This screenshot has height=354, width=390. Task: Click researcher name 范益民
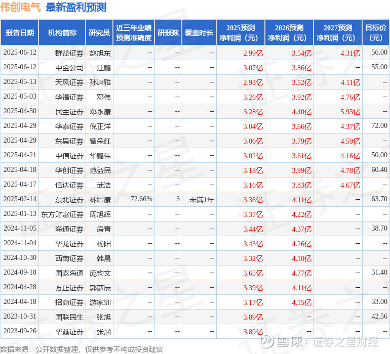click(x=100, y=170)
